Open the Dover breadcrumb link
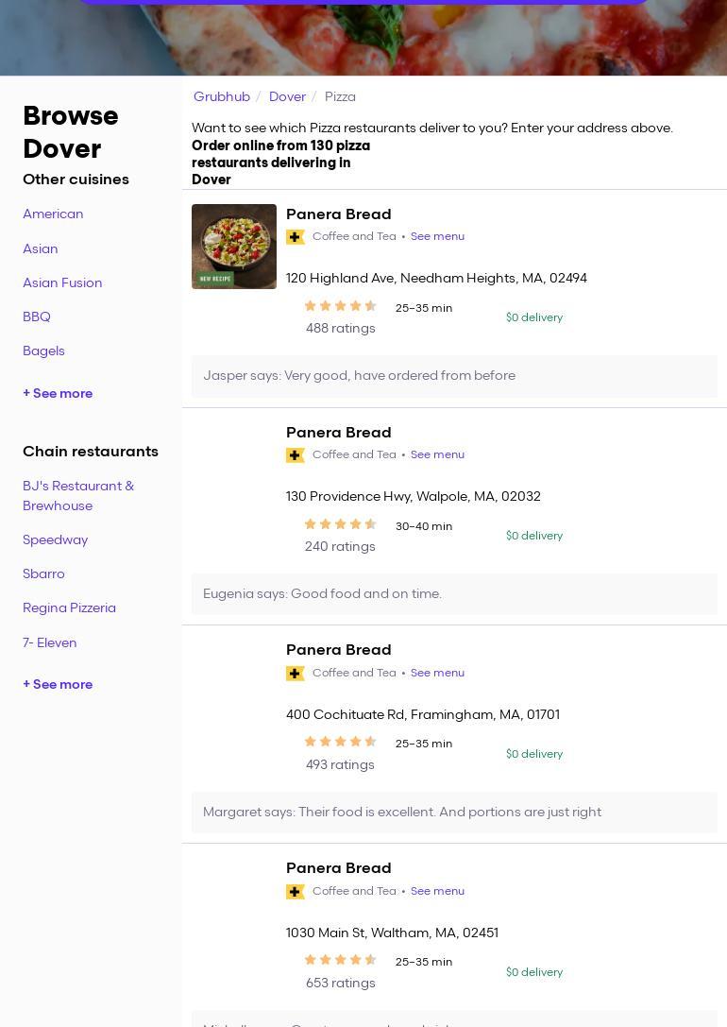Image resolution: width=727 pixels, height=1027 pixels. coord(287,97)
